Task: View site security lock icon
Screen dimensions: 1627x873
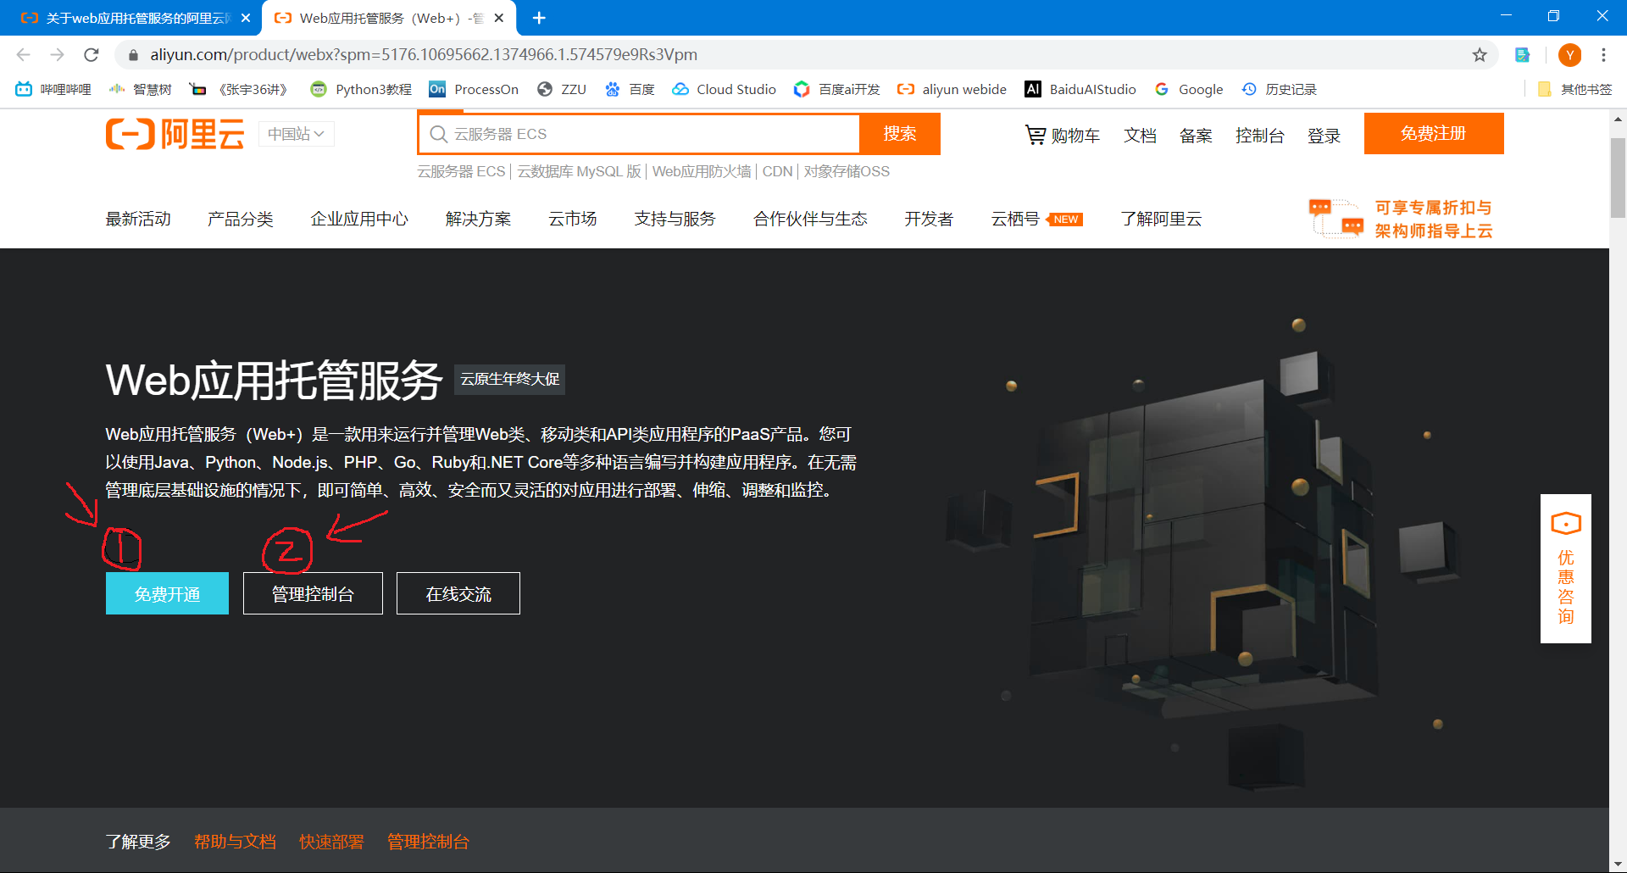Action: coord(133,55)
